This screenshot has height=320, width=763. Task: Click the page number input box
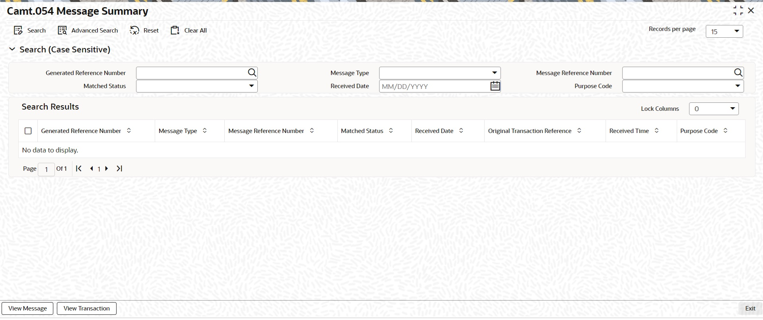(46, 169)
